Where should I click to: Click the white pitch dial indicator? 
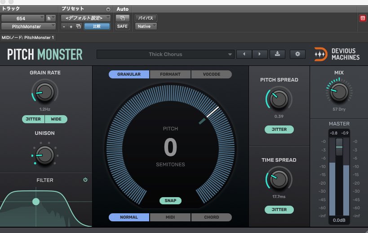(x=213, y=112)
